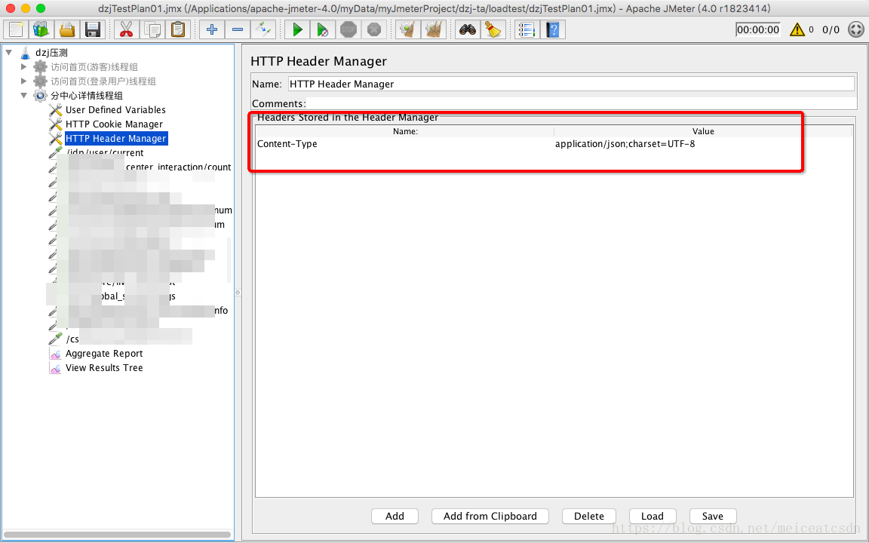Click the Value column header

[x=703, y=131]
